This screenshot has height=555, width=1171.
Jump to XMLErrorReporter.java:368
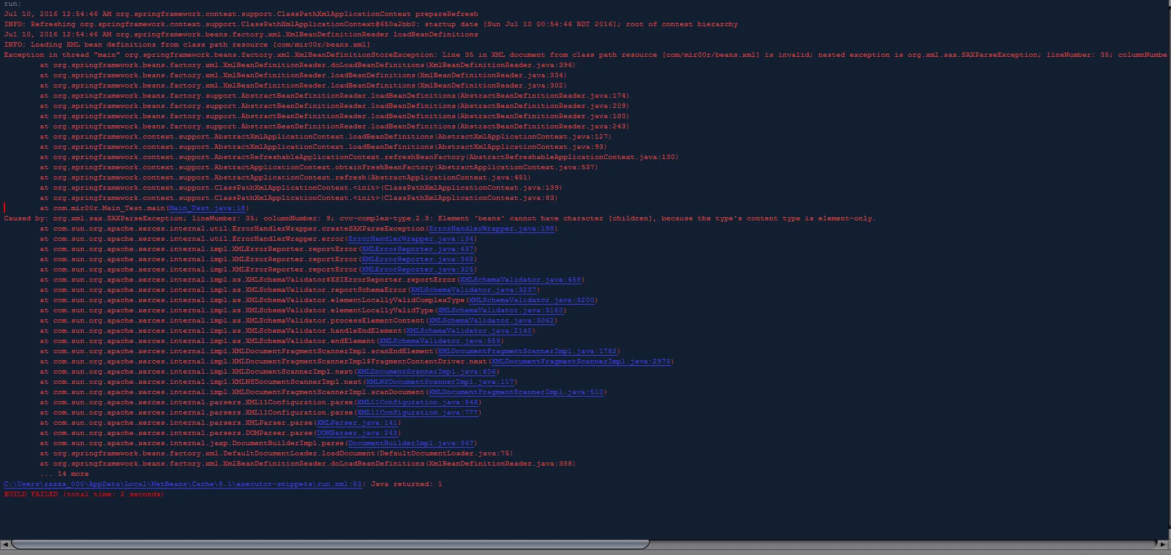point(417,259)
